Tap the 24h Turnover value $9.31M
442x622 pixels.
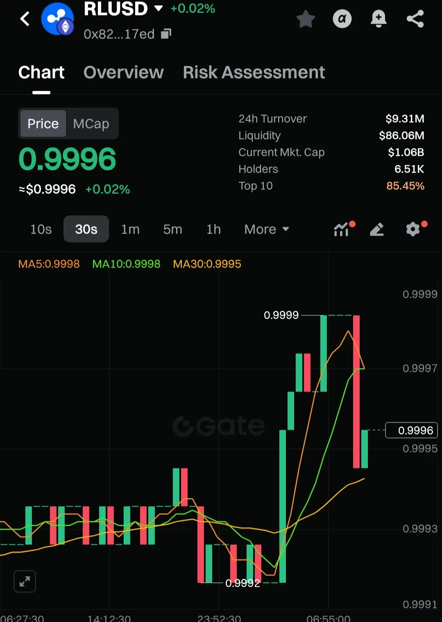tap(405, 119)
